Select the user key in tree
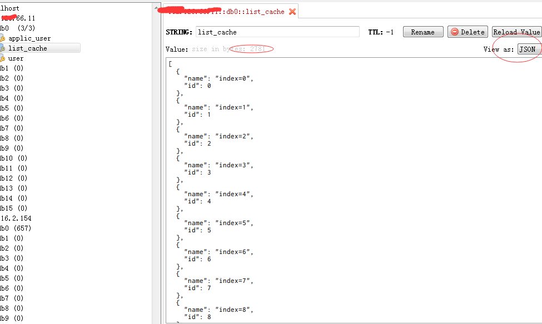This screenshot has width=542, height=324. 16,58
